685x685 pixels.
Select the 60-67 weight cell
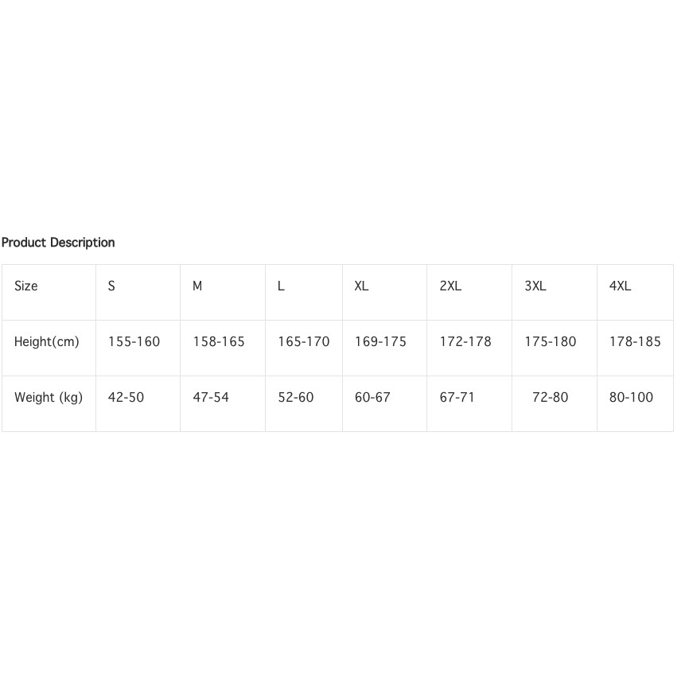click(x=372, y=398)
